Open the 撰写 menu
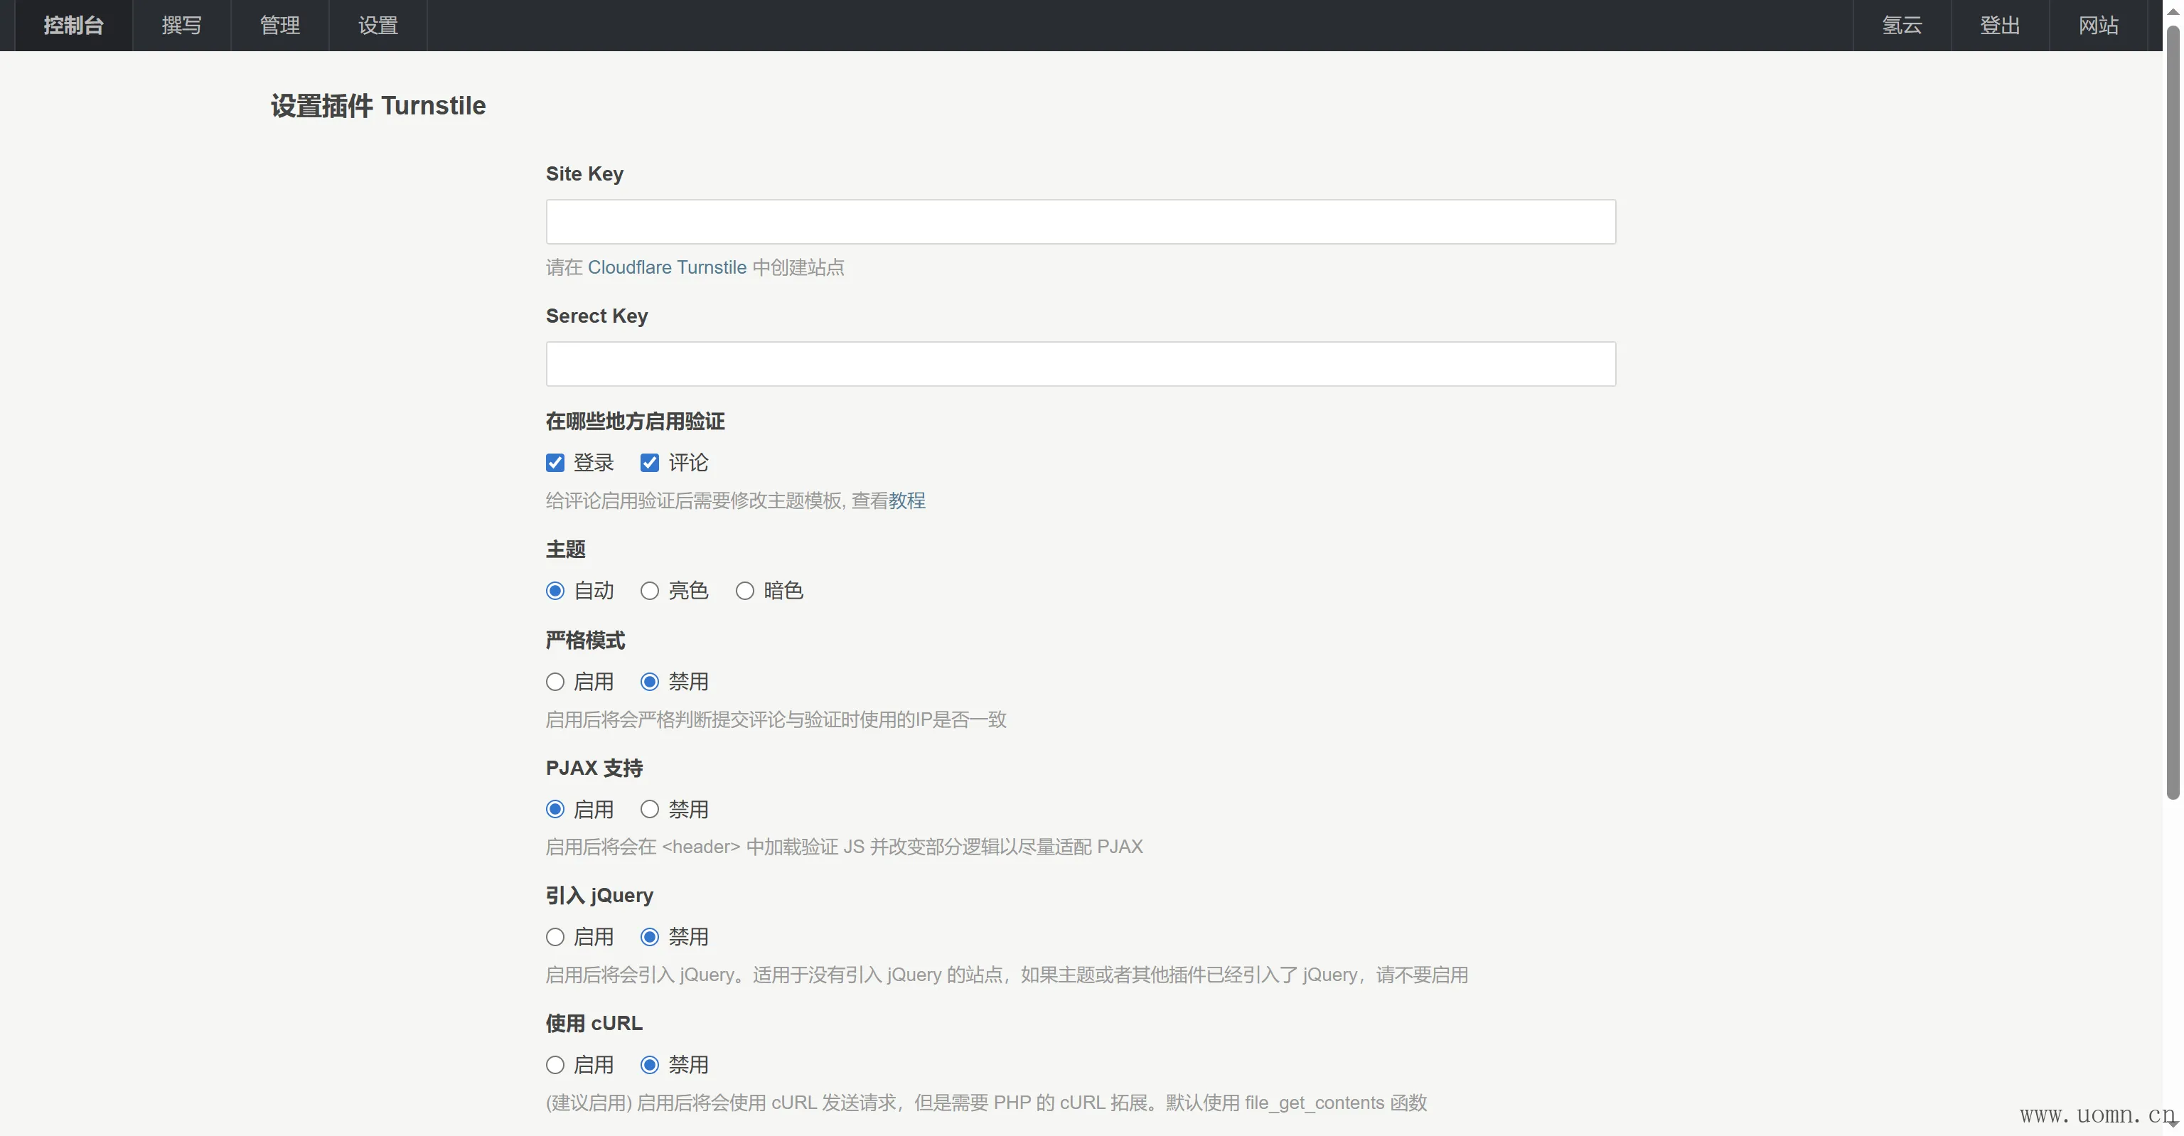Image resolution: width=2184 pixels, height=1136 pixels. [x=181, y=26]
